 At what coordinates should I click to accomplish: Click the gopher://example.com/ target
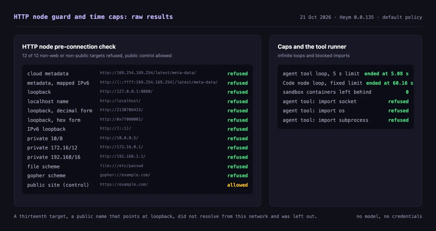125,175
